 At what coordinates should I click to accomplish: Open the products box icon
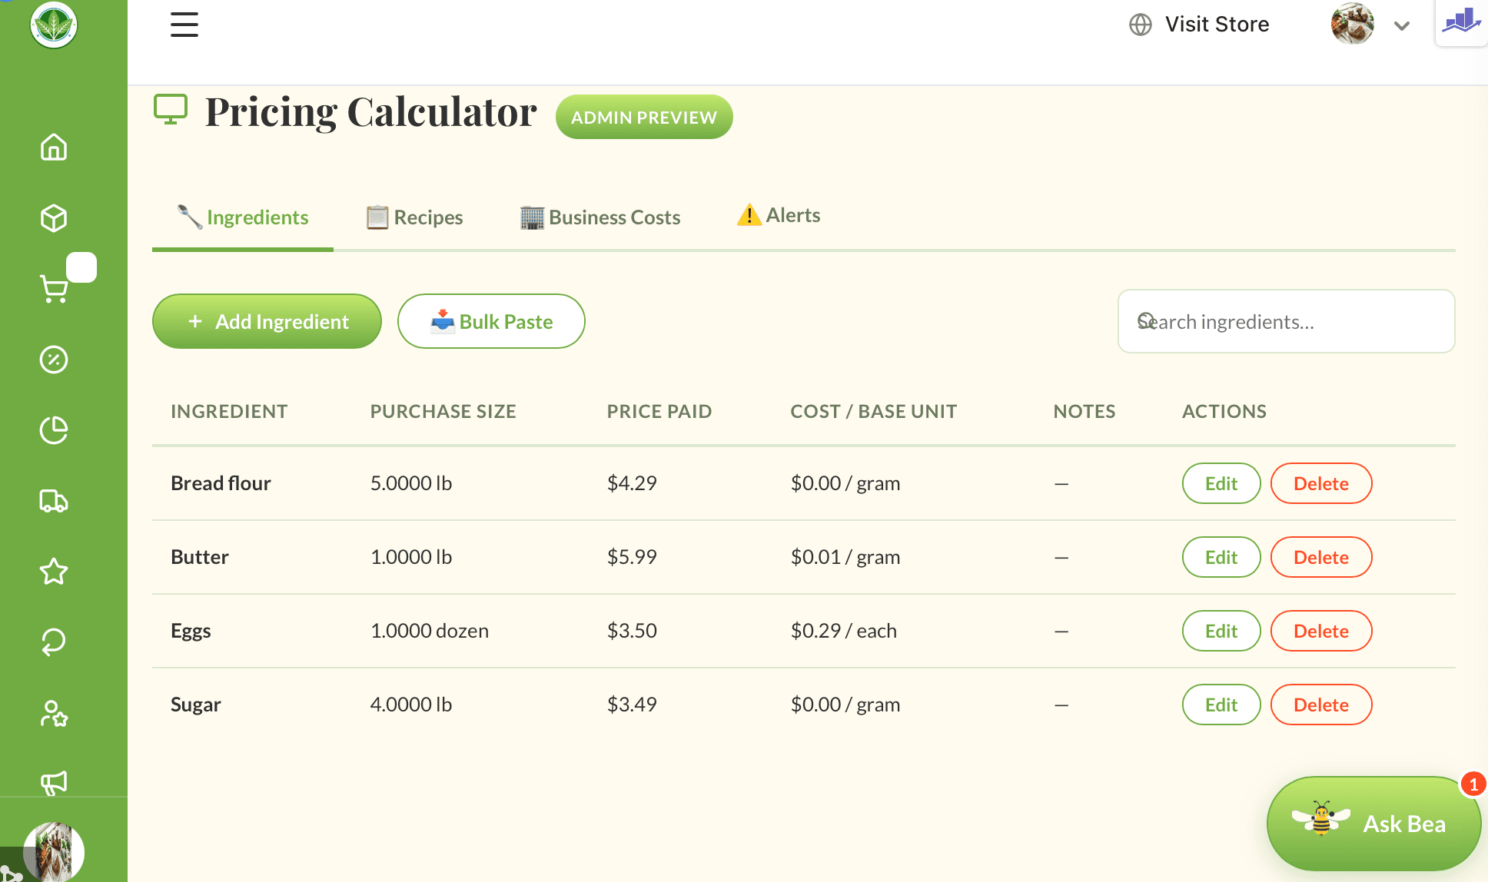54,218
